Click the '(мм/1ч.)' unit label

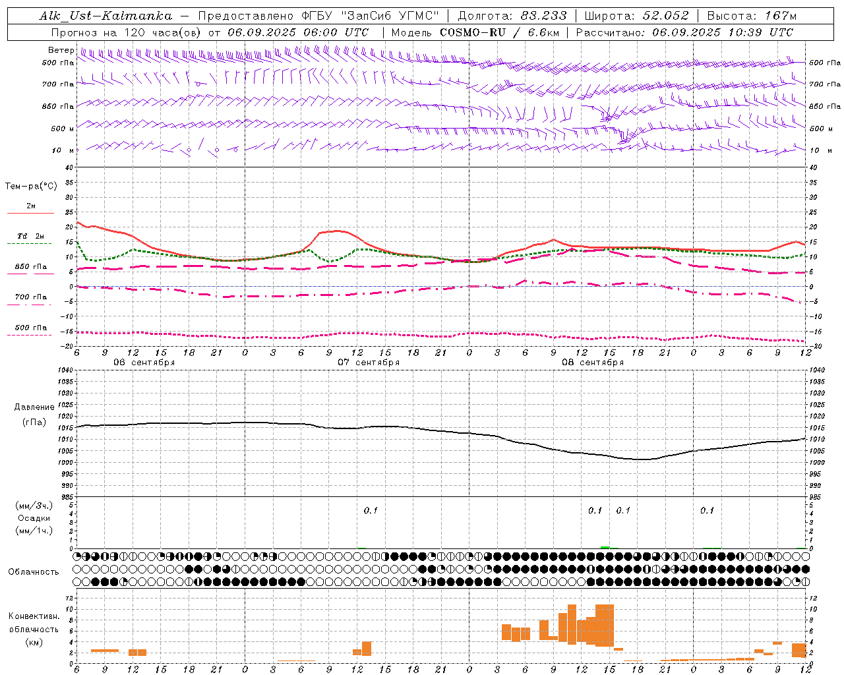pos(34,531)
